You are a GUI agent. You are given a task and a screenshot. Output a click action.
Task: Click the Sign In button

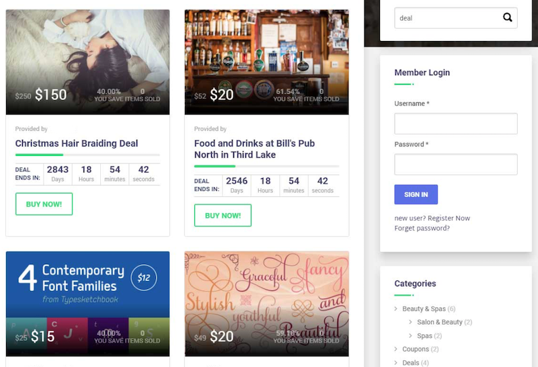[416, 194]
